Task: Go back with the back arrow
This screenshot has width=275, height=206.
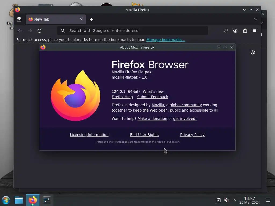Action: tap(20, 31)
